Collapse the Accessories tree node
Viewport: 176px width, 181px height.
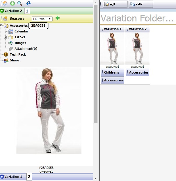click(x=1, y=25)
